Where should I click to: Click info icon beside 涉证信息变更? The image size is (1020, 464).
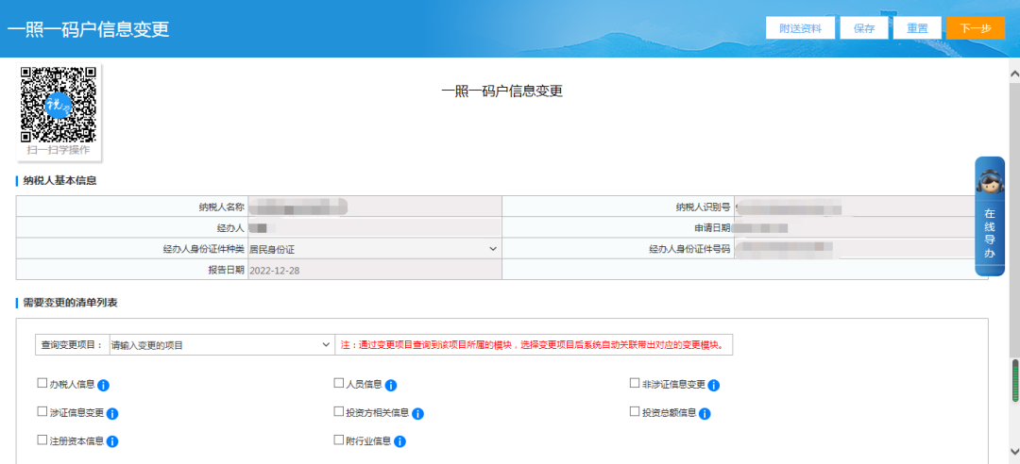pos(111,414)
